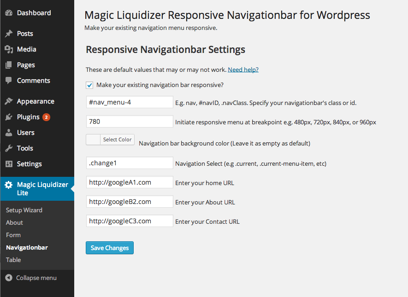Image resolution: width=408 pixels, height=297 pixels.
Task: Click the Tools wrench icon
Action: (9, 148)
